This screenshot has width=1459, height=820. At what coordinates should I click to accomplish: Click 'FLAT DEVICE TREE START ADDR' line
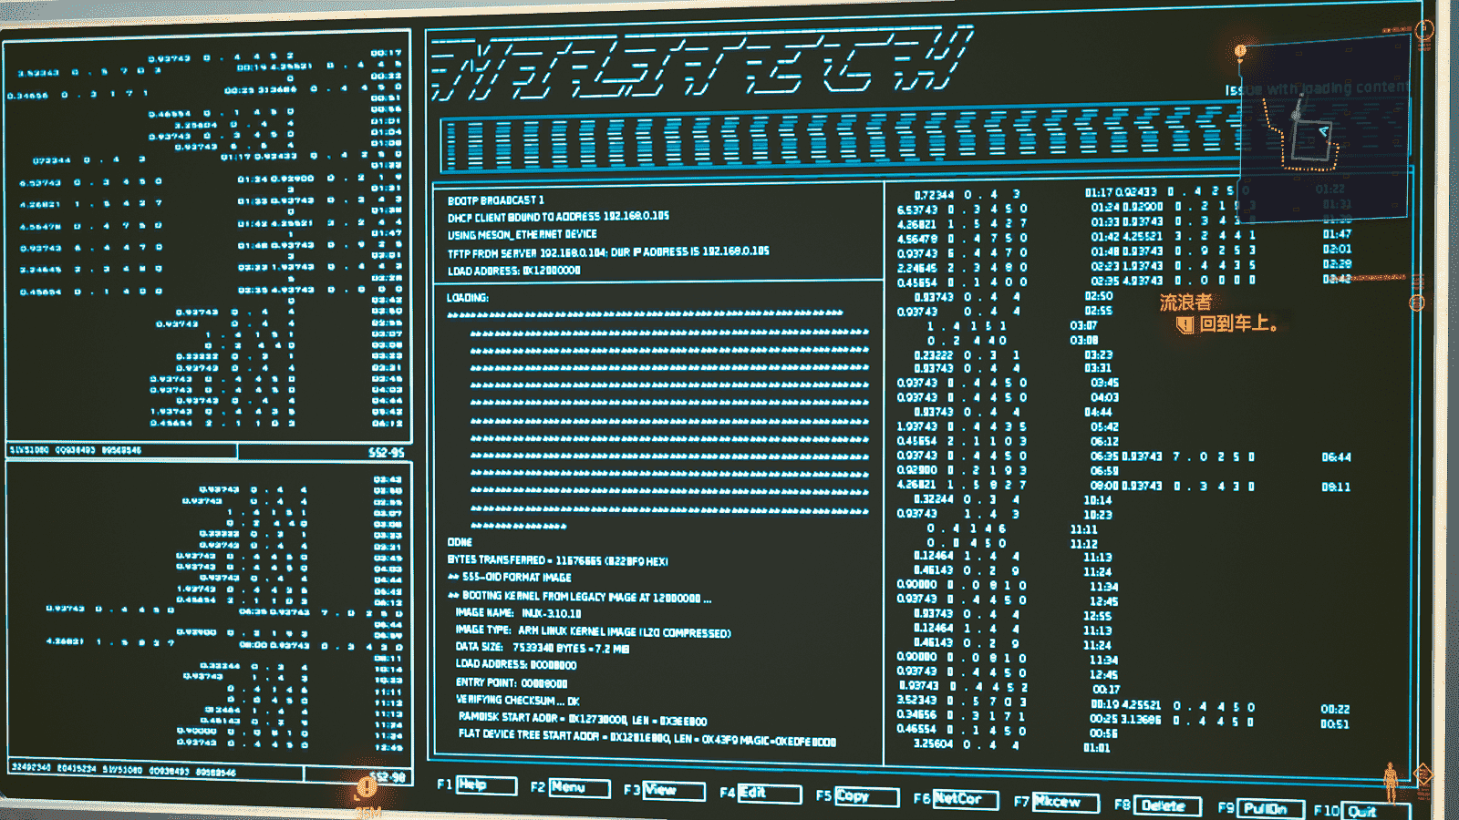click(647, 738)
